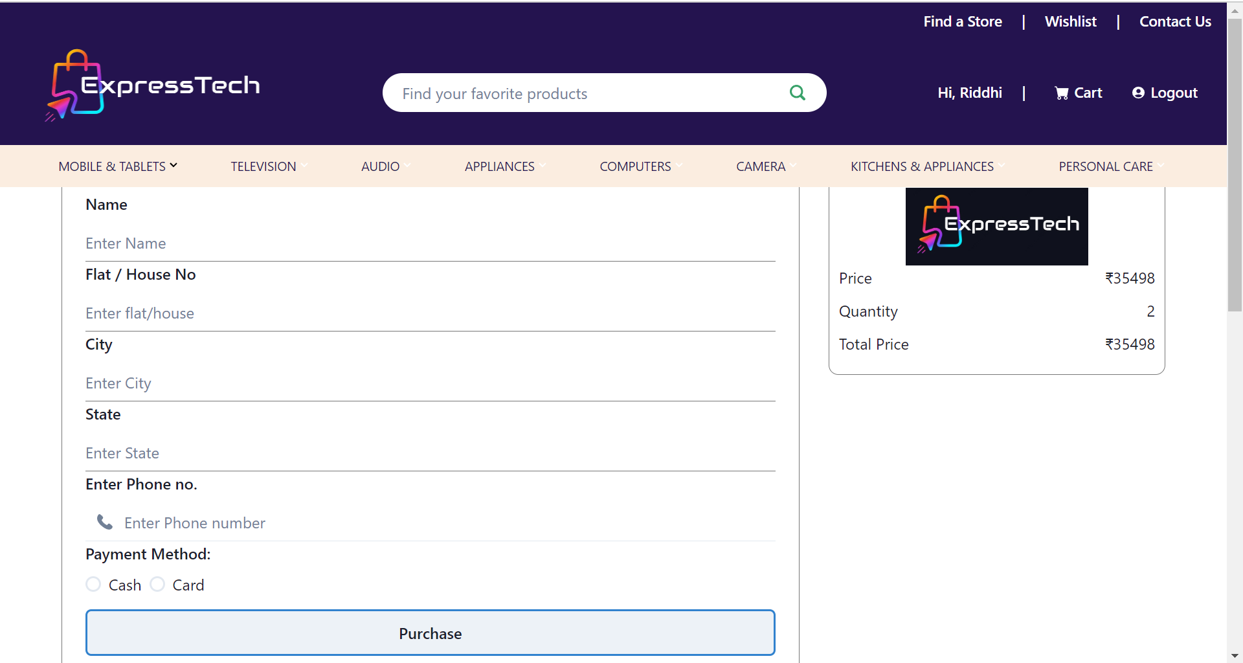Open the Cart using the cart icon

coord(1062,93)
